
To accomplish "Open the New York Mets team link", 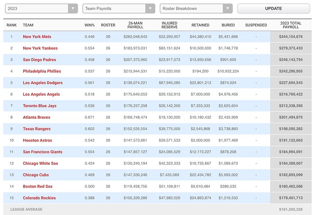I will pos(37,37).
